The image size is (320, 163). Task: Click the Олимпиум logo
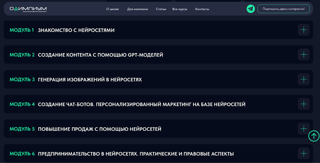click(28, 9)
